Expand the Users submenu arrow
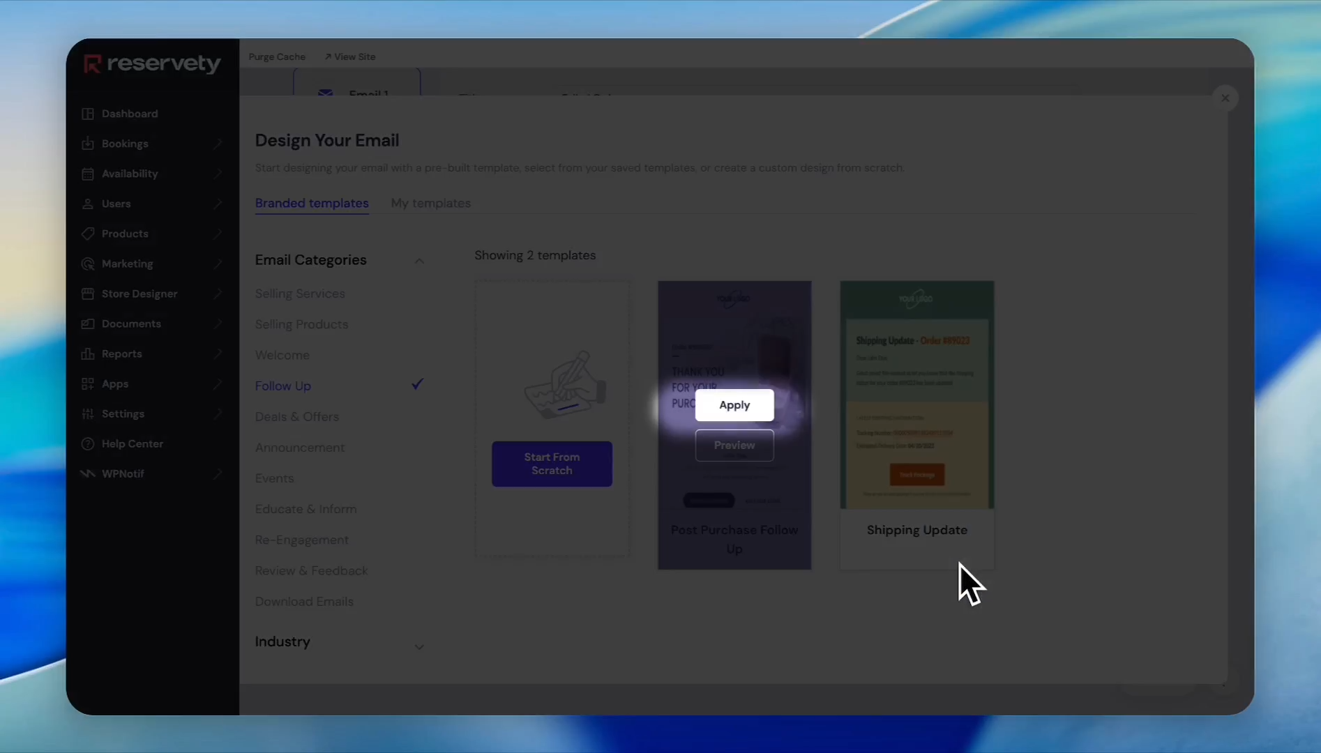Screen dimensions: 1321x753 pyautogui.click(x=218, y=204)
